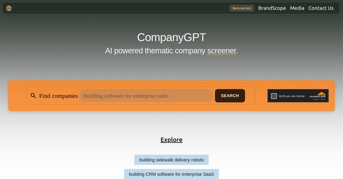
Task: Open the BrandScope menu item
Action: [272, 8]
